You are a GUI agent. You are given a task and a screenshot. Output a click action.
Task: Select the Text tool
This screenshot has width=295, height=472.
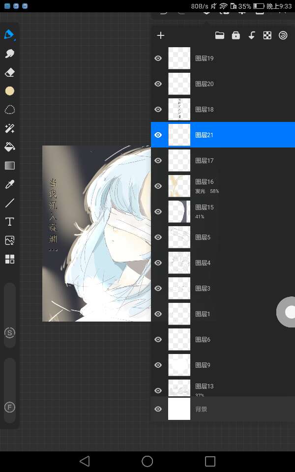coord(9,222)
